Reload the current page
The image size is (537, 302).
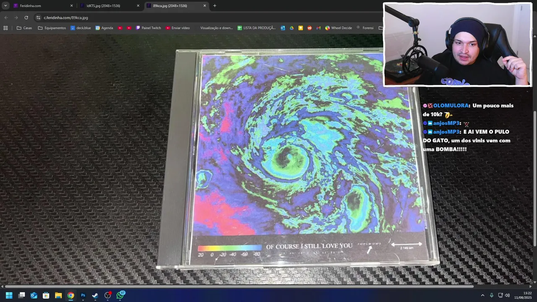(26, 18)
